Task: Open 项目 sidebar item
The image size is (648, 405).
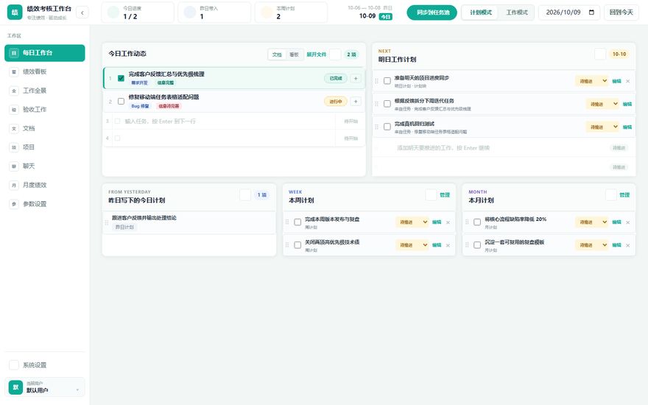Action: 45,147
